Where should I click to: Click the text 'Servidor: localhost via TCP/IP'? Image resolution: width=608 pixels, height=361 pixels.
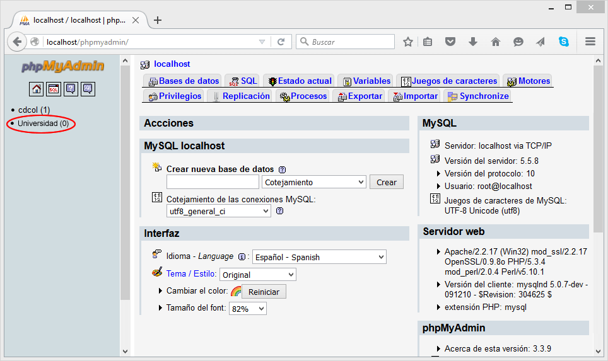point(498,146)
